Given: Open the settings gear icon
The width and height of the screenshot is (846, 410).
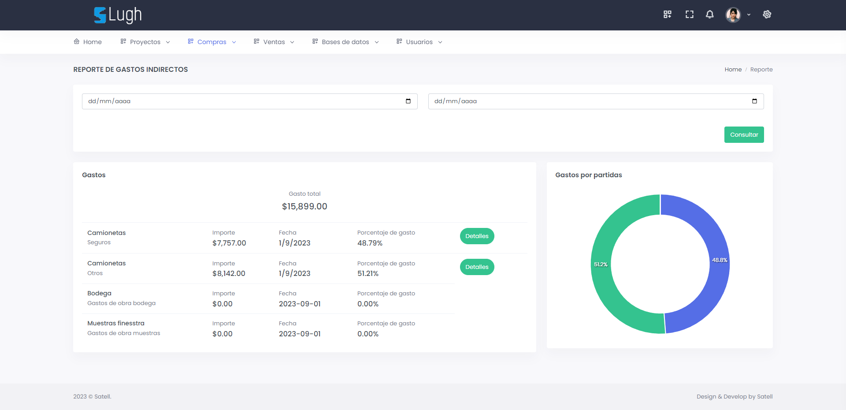Looking at the screenshot, I should tap(767, 15).
